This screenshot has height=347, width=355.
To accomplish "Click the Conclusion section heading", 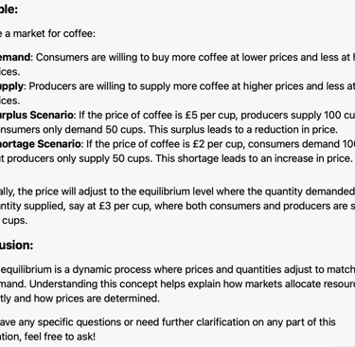I will [x=16, y=245].
